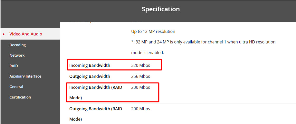Select the 256 Mbps value
Screen dimensions: 296x124
140,77
